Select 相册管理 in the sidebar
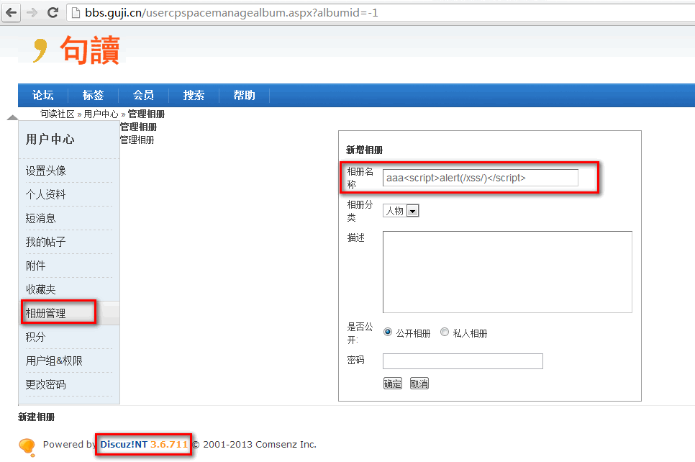Screen dimensions: 695x462 [45, 313]
